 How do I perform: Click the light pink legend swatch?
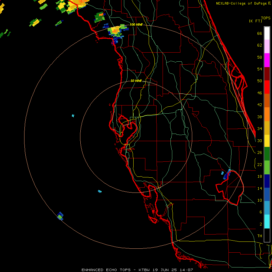267,47
